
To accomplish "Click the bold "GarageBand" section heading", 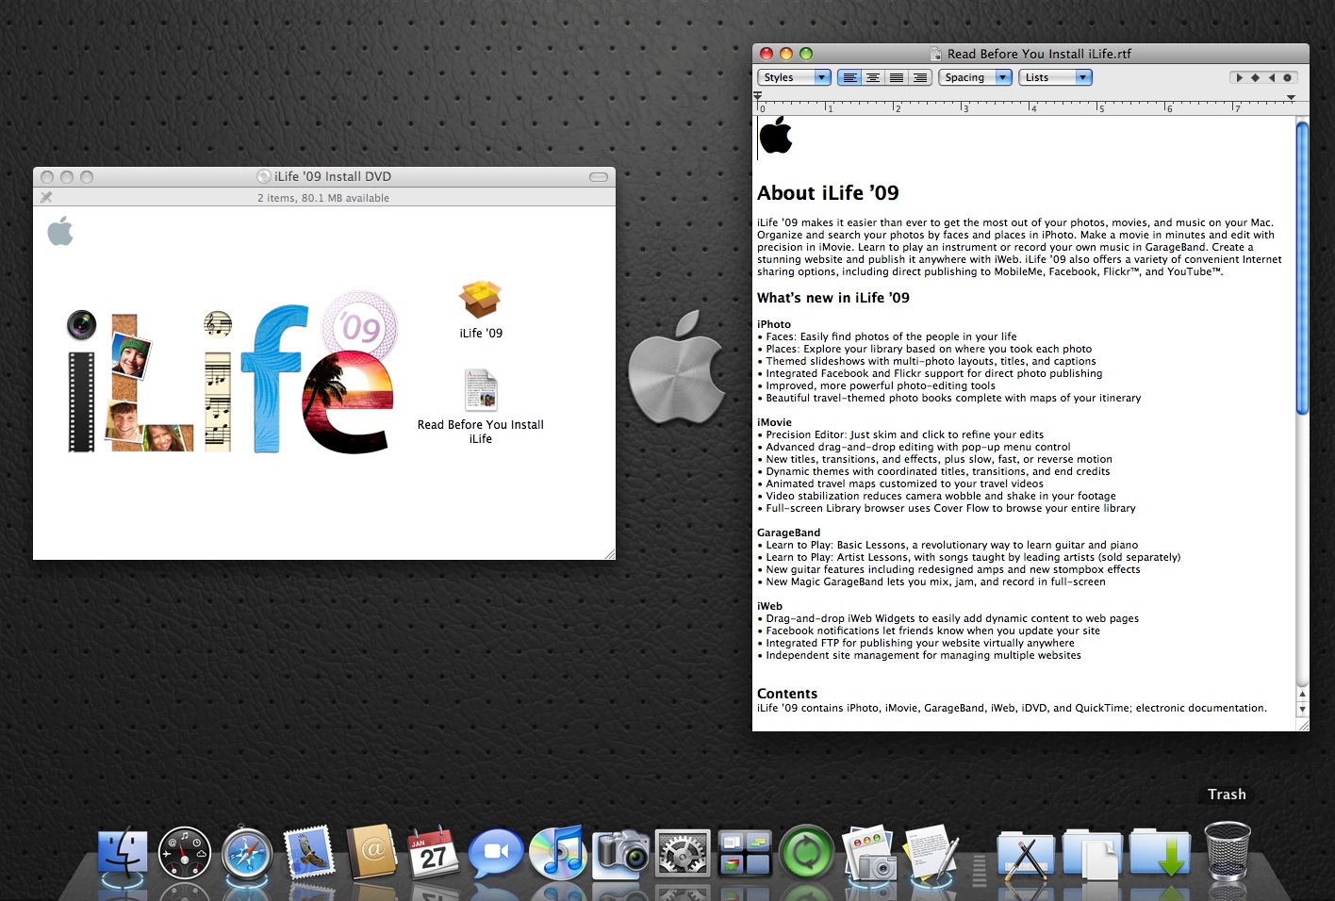I will click(x=789, y=532).
